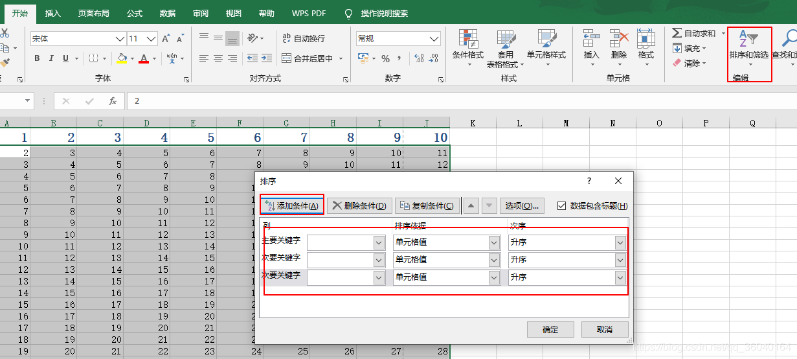Screen dimensions: 797x359
Task: Click the cell borders icon
Action: coord(93,58)
